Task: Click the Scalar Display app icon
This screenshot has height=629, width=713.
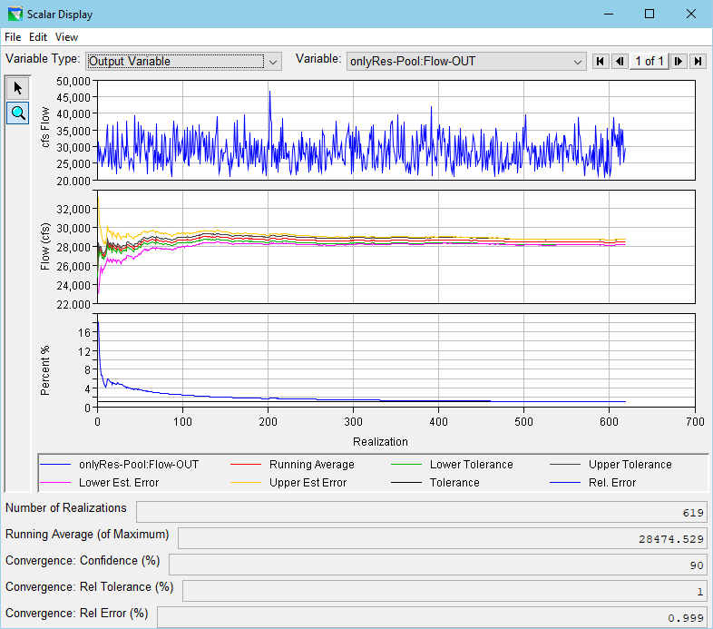Action: click(14, 14)
